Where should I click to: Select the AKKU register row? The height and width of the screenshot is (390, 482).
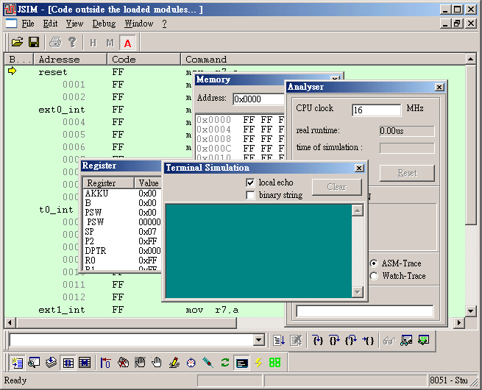122,194
